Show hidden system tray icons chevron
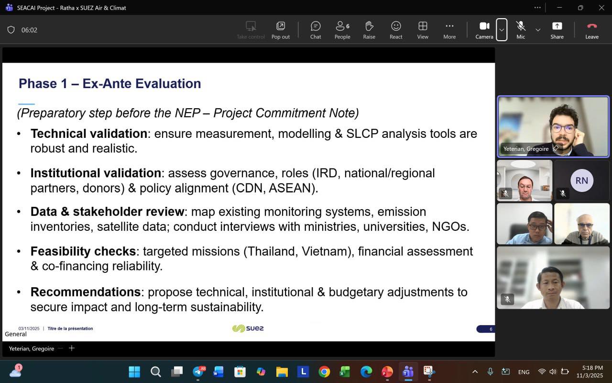 (475, 372)
